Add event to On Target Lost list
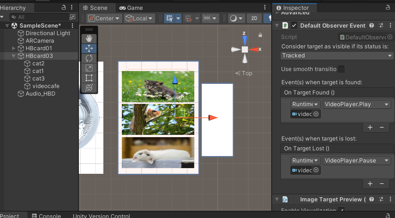 (370, 184)
